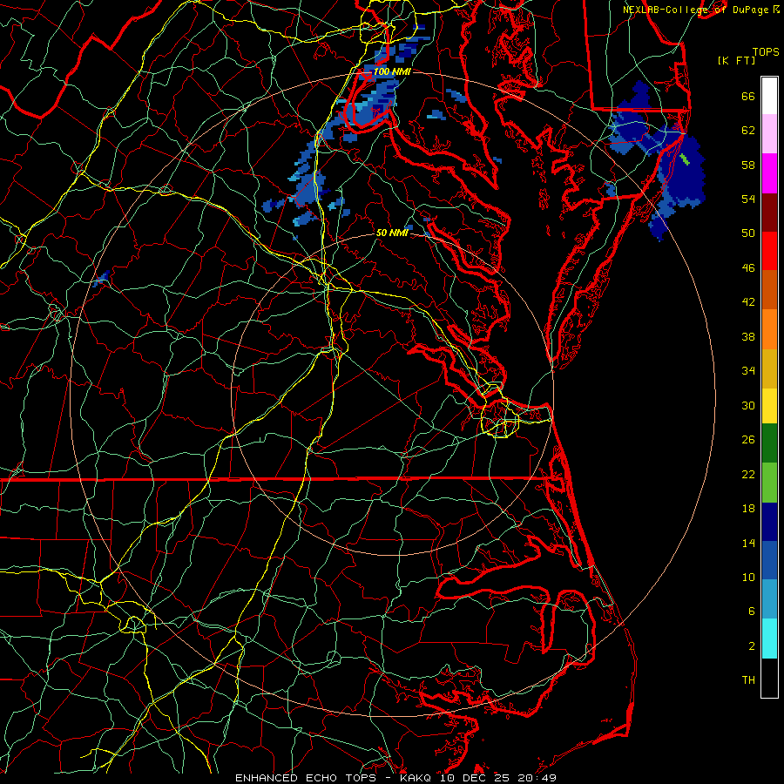
Task: Click the "66" legend value
Action: (x=748, y=97)
